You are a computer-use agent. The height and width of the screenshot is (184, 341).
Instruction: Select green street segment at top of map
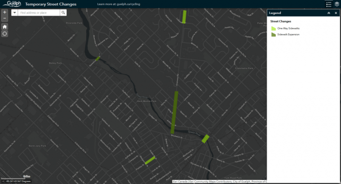click(184, 16)
